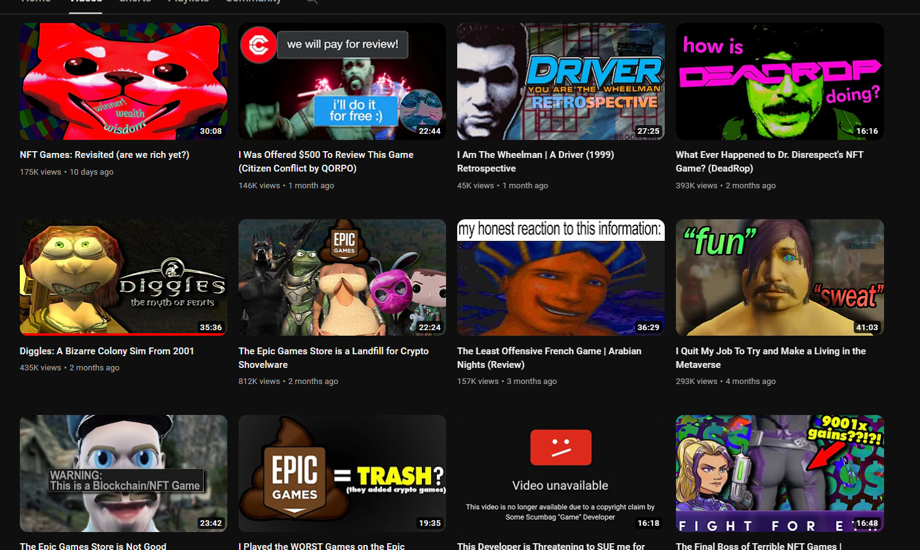Click title 'The Final Boss of Terrible NFT Games'
920x550 pixels.
pyautogui.click(x=758, y=546)
